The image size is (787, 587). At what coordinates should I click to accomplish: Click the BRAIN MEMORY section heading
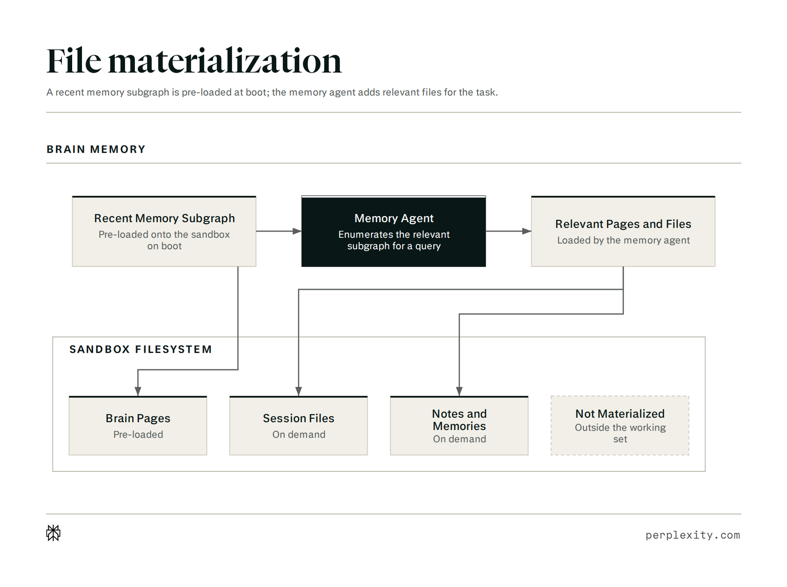tap(96, 149)
